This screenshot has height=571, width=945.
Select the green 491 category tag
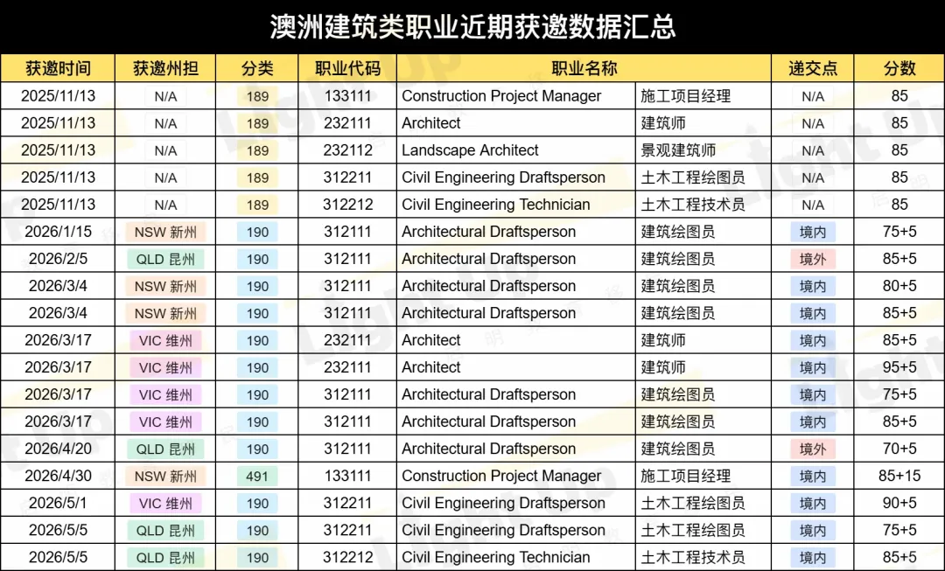coord(257,477)
